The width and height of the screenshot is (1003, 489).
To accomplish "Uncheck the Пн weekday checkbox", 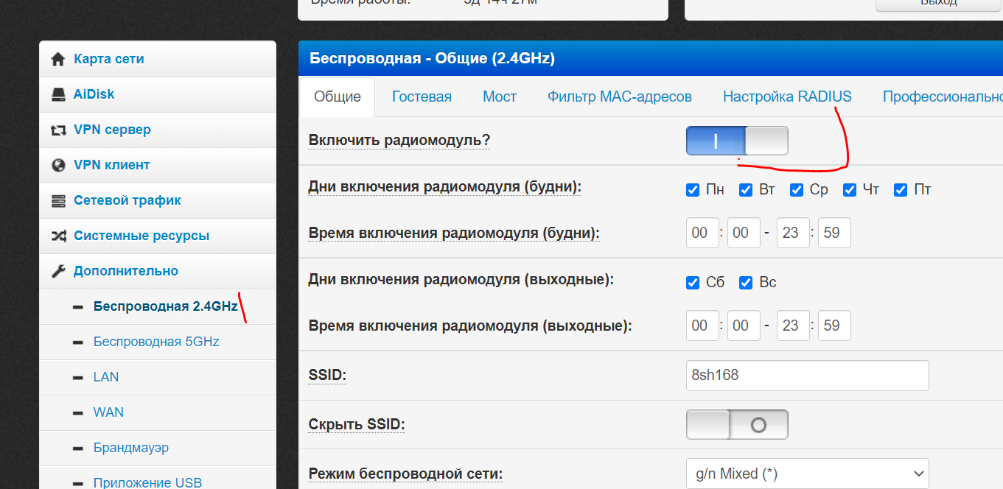I will pos(693,190).
